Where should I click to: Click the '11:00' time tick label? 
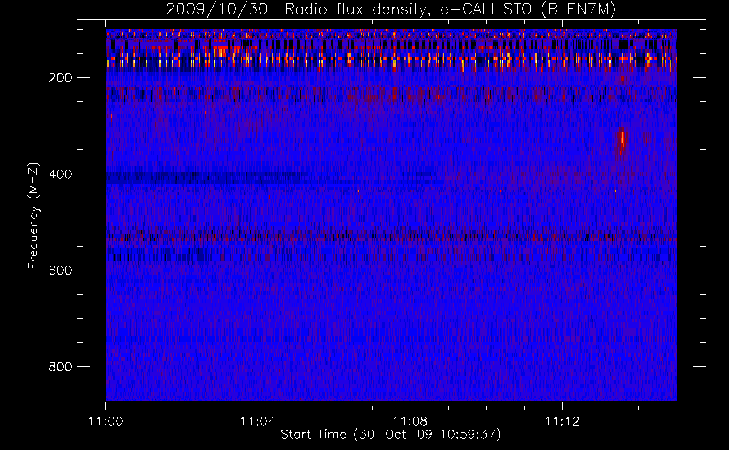coord(106,422)
